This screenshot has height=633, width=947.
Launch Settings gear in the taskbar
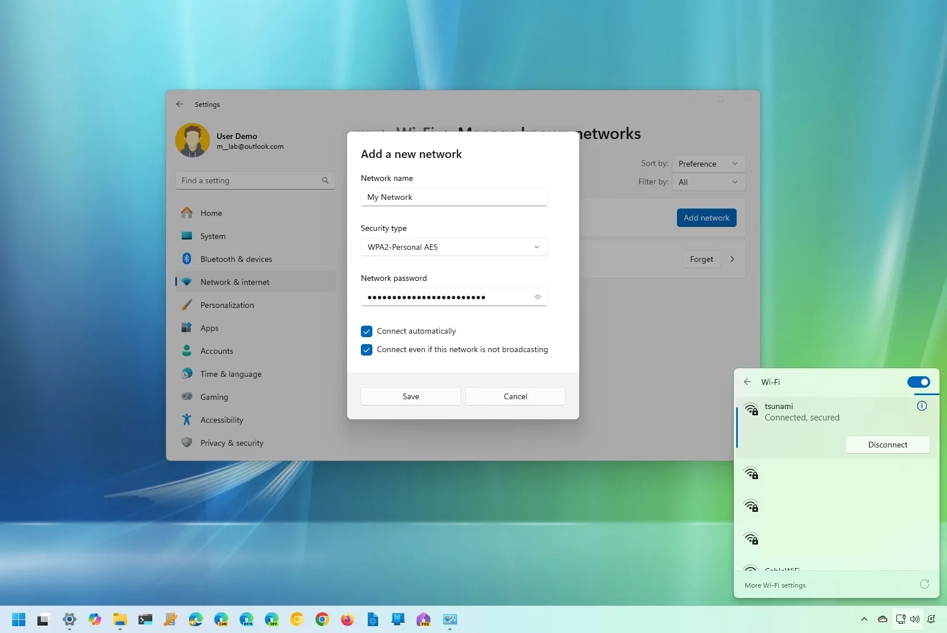point(70,619)
